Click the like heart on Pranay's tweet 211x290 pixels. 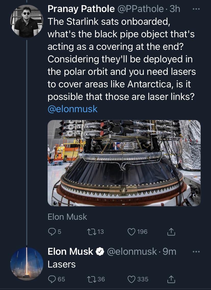pyautogui.click(x=132, y=231)
